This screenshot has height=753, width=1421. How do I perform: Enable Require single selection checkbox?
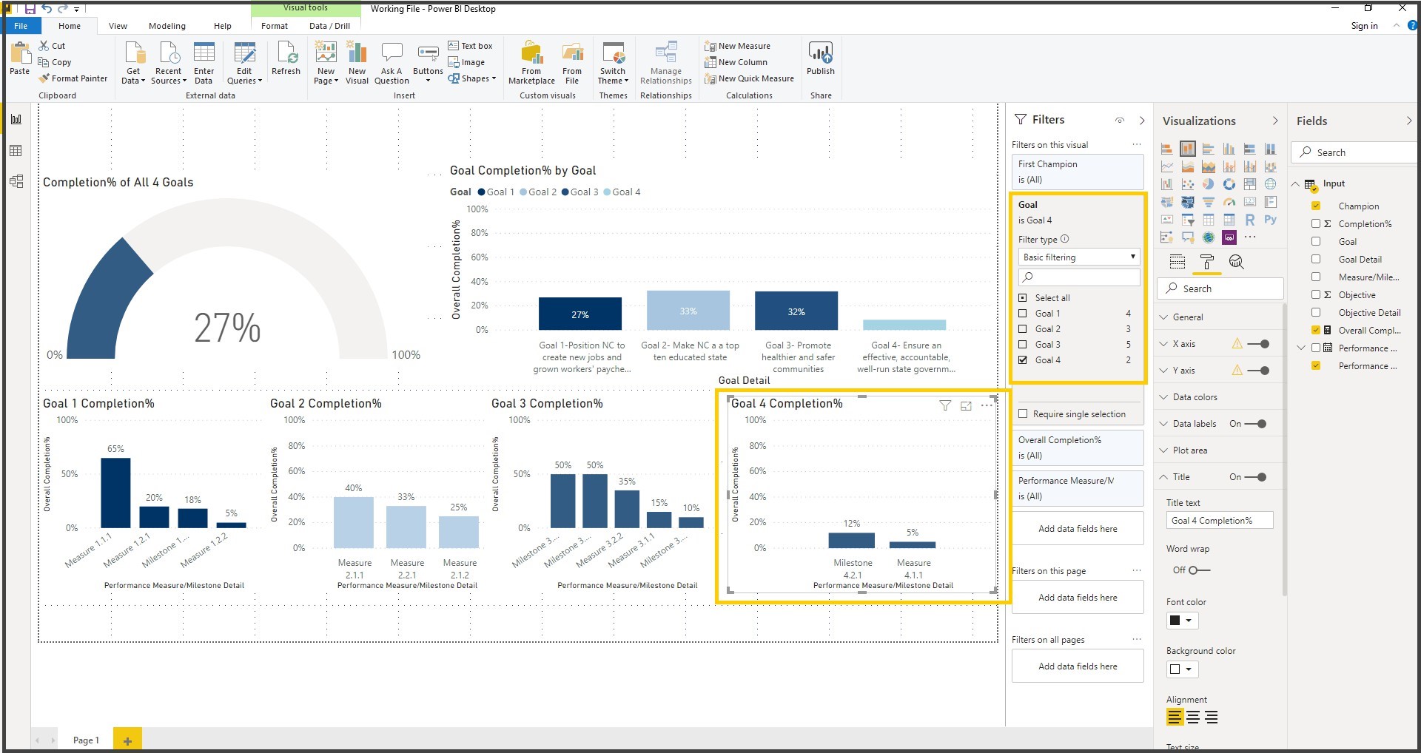pos(1023,414)
